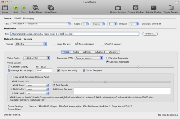The height and width of the screenshot is (119, 180).
Task: Click the Duration: 00:00:44 text
Action: 151,24
